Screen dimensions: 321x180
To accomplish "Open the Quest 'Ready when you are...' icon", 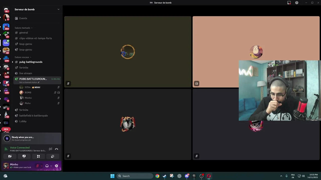I will (7, 138).
